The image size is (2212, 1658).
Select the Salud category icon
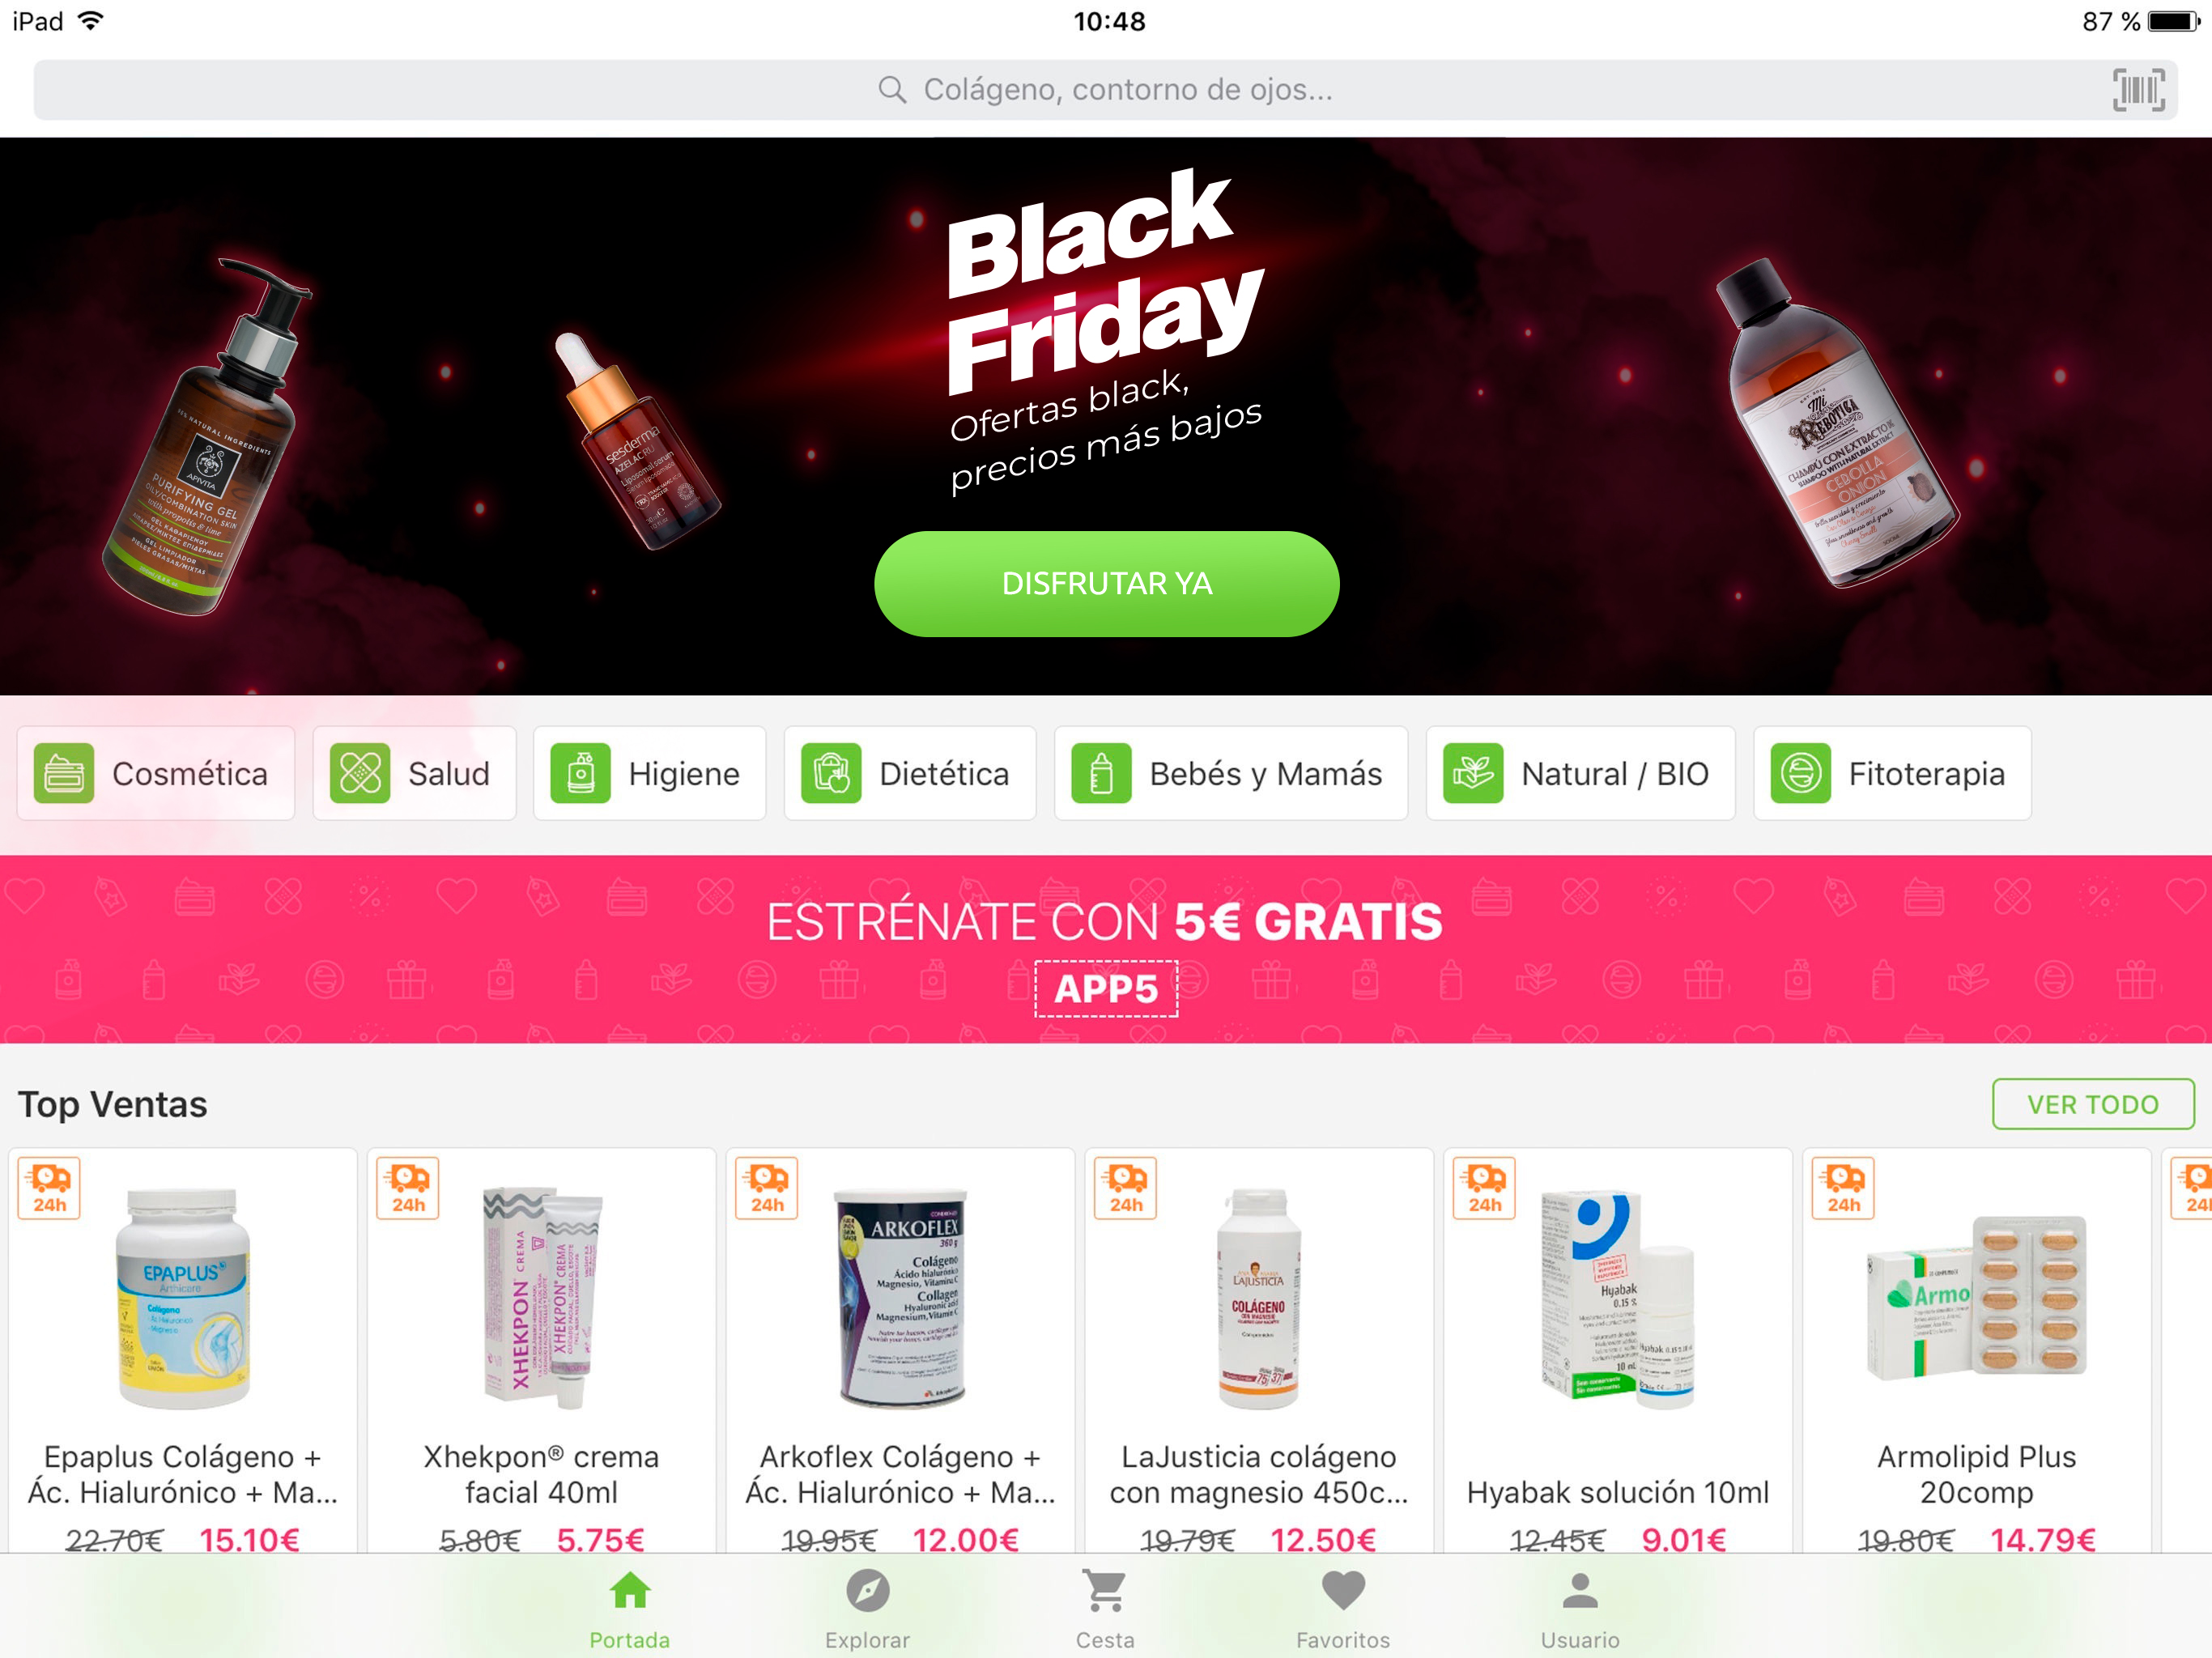pyautogui.click(x=360, y=773)
